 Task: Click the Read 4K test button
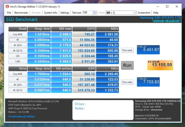(18, 40)
